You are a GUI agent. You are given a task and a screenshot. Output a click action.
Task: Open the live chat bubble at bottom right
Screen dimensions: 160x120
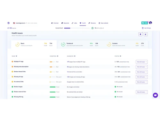click(x=156, y=95)
